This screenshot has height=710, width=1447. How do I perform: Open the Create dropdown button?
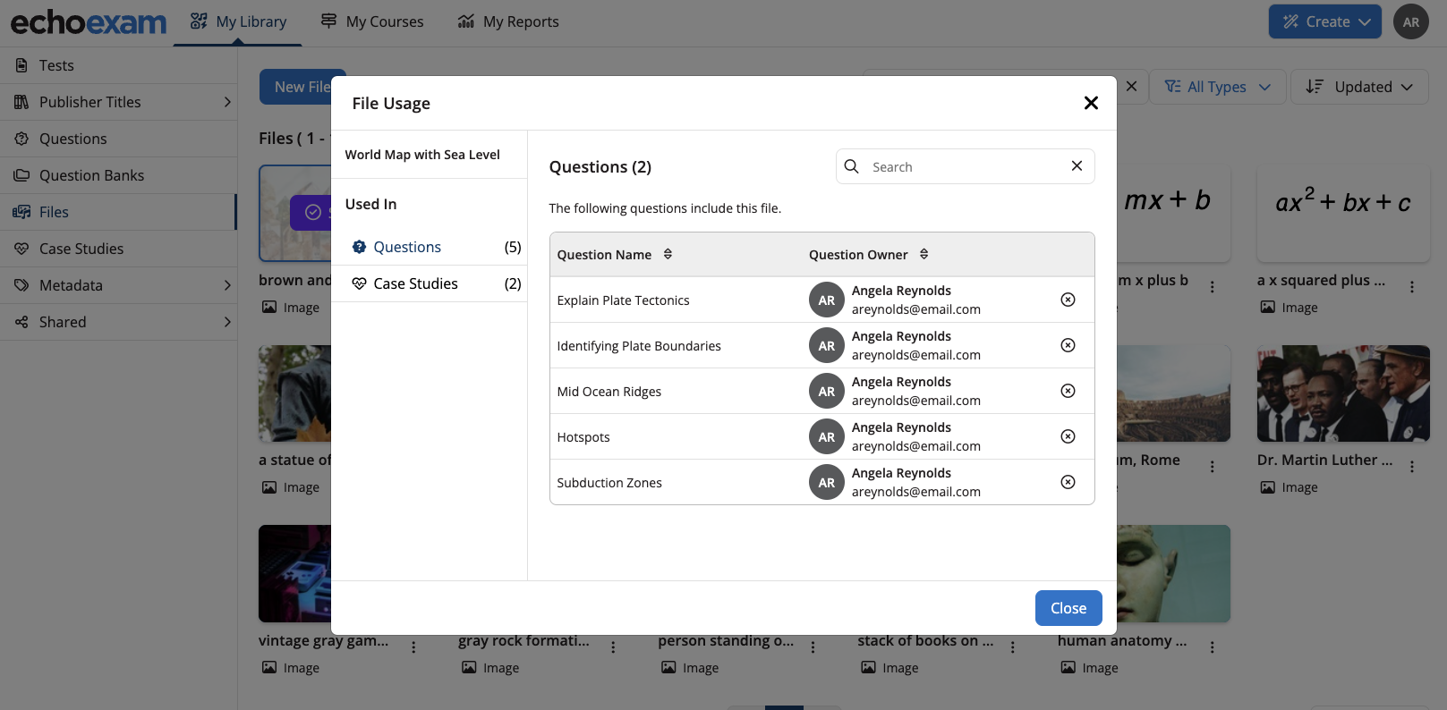tap(1324, 21)
